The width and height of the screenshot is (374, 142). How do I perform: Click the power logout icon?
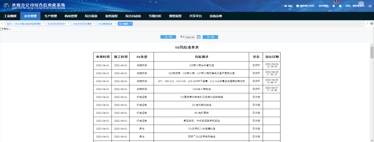coord(370,6)
